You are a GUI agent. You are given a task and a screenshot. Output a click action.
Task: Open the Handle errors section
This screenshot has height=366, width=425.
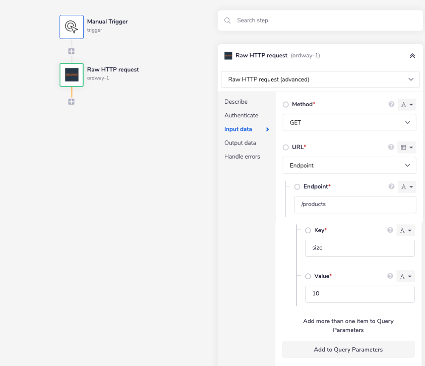click(242, 156)
